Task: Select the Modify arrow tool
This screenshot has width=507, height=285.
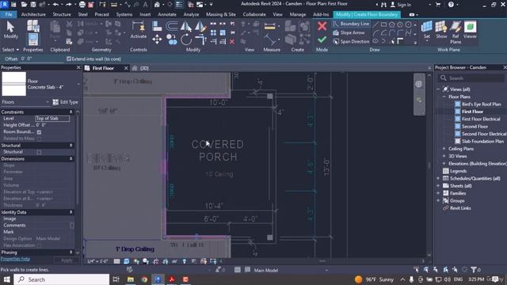Action: (10, 30)
